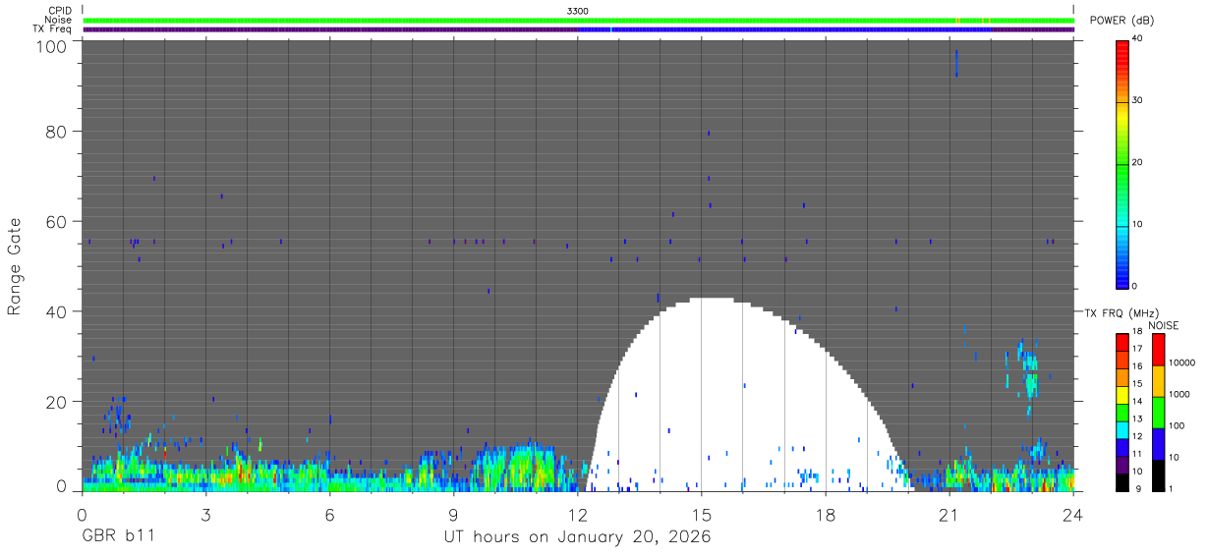Click the 16 label on the TX FRQ scale
1207x557 pixels.
(x=1138, y=366)
